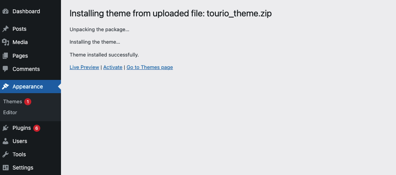Click the Media library icon
This screenshot has height=175, width=396.
pos(5,42)
